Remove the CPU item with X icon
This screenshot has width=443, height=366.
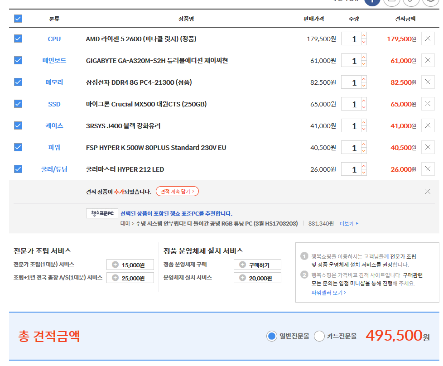coord(428,39)
